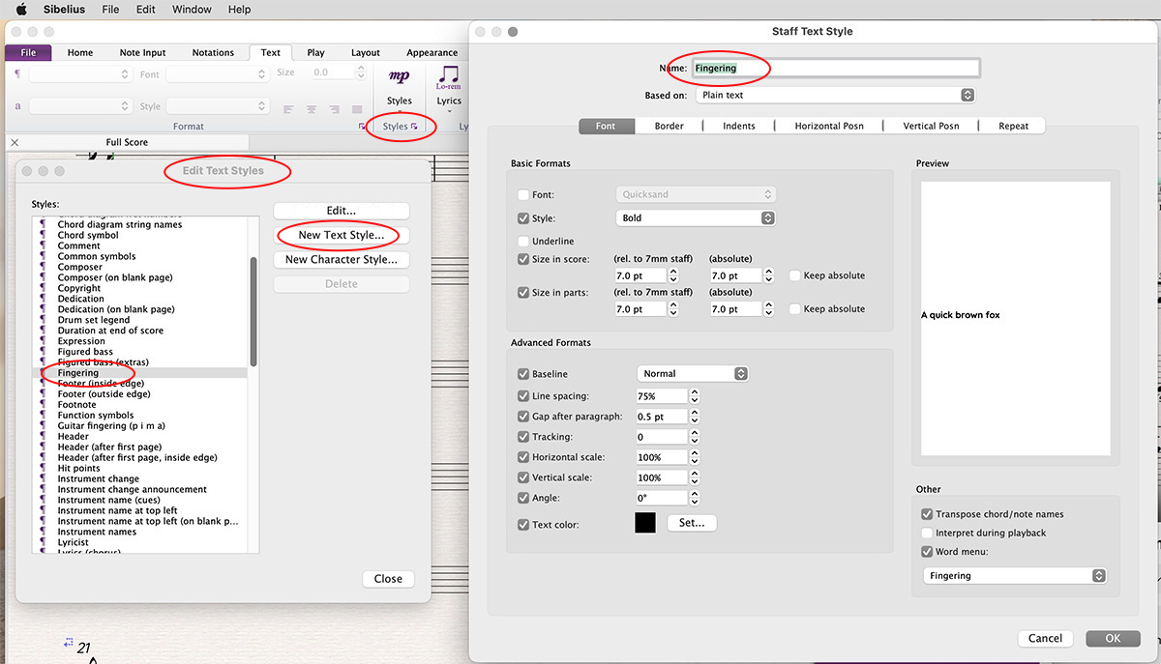Image resolution: width=1161 pixels, height=664 pixels.
Task: Toggle the Baseline checkbox
Action: [x=523, y=374]
